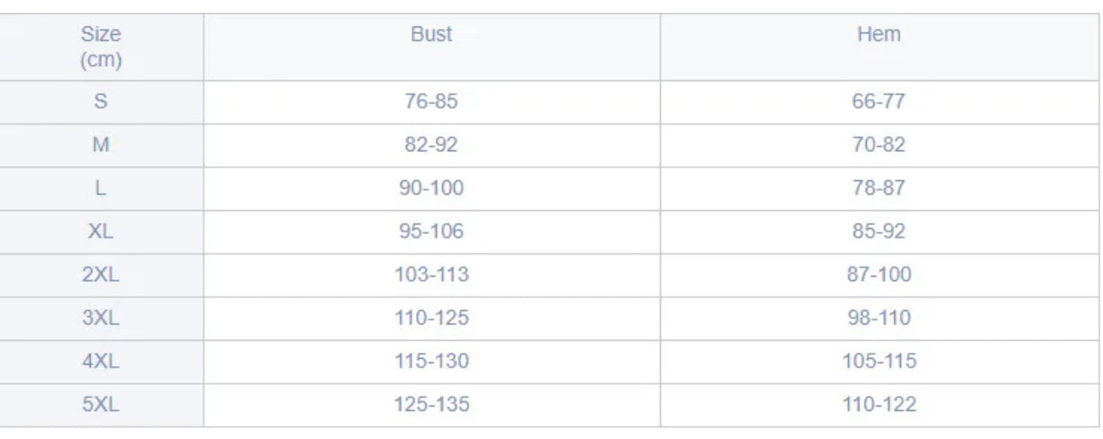Click the Bust column header
Viewport: 1103px width, 439px height.
431,34
